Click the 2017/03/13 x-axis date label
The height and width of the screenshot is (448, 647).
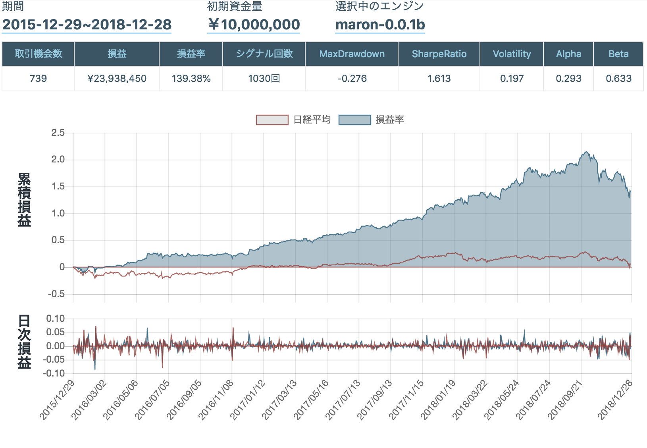(x=279, y=400)
